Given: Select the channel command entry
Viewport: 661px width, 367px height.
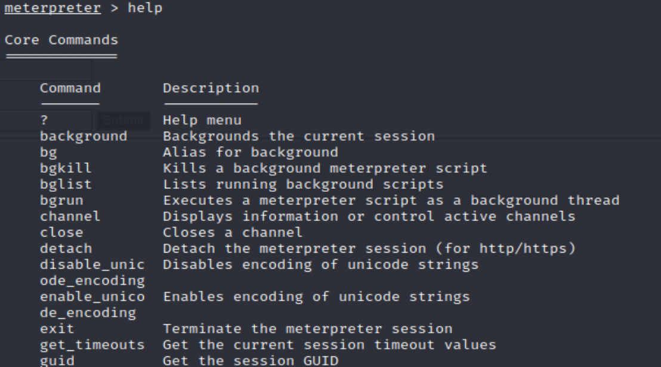Looking at the screenshot, I should (70, 216).
